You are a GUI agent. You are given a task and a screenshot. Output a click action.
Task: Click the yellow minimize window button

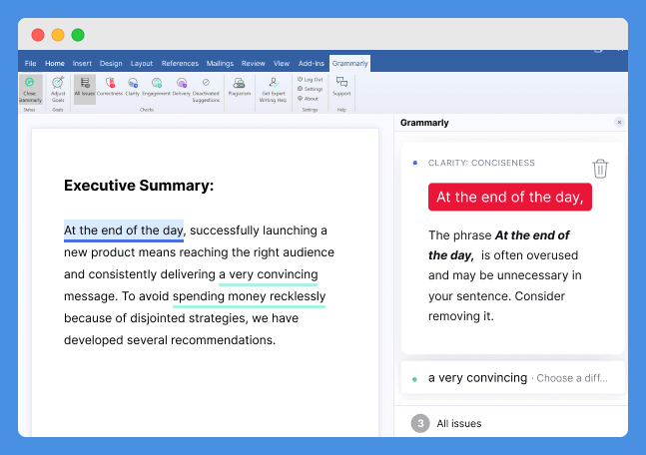point(58,35)
